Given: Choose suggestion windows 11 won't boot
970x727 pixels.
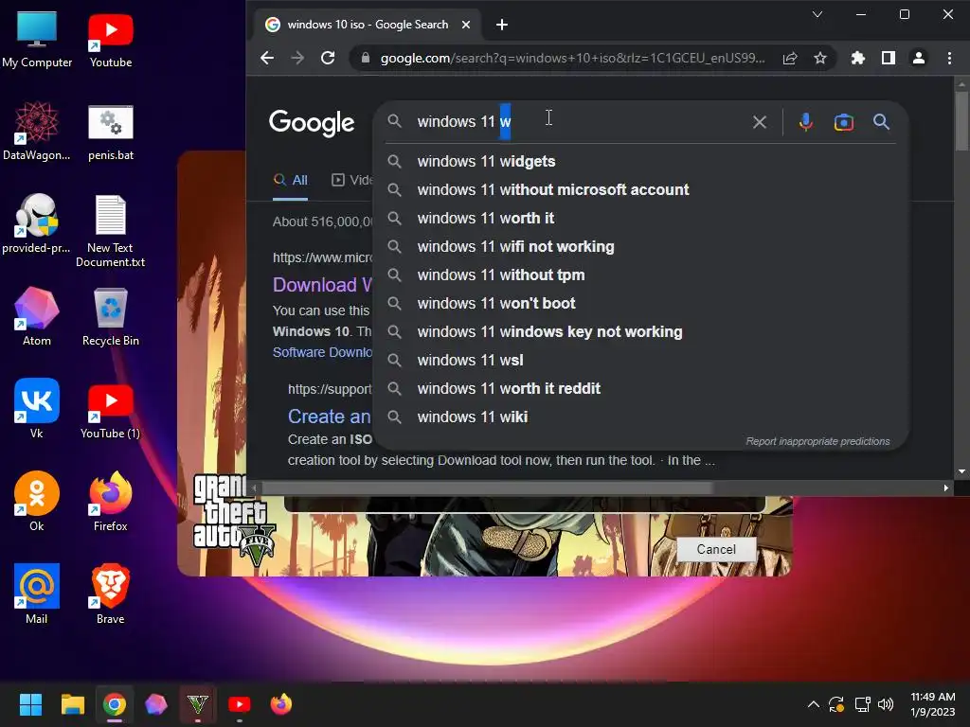Looking at the screenshot, I should click(641, 304).
